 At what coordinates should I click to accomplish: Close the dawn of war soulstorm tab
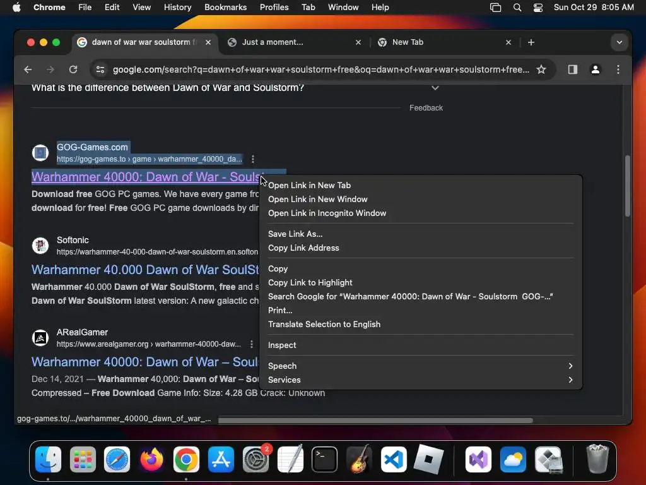pos(208,42)
